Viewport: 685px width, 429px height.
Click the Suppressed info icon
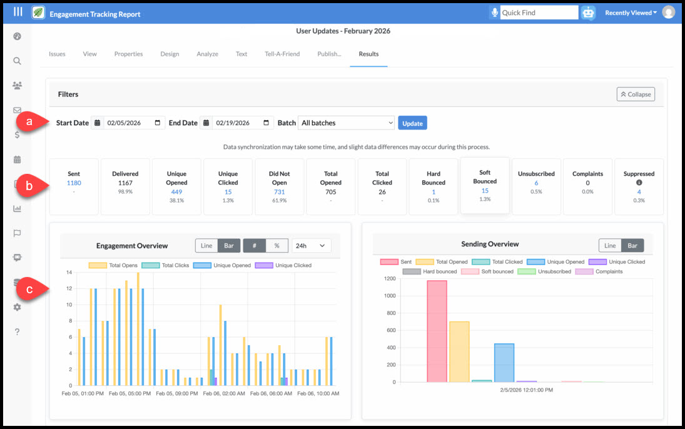click(x=639, y=183)
